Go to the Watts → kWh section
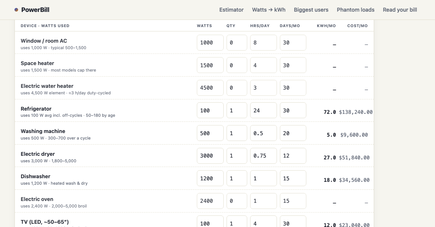Viewport: 435px width, 227px height. (x=269, y=10)
